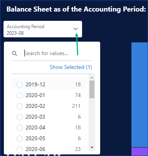
Task: Pick the 2020-06 period radio button
Action: [x=20, y=149]
